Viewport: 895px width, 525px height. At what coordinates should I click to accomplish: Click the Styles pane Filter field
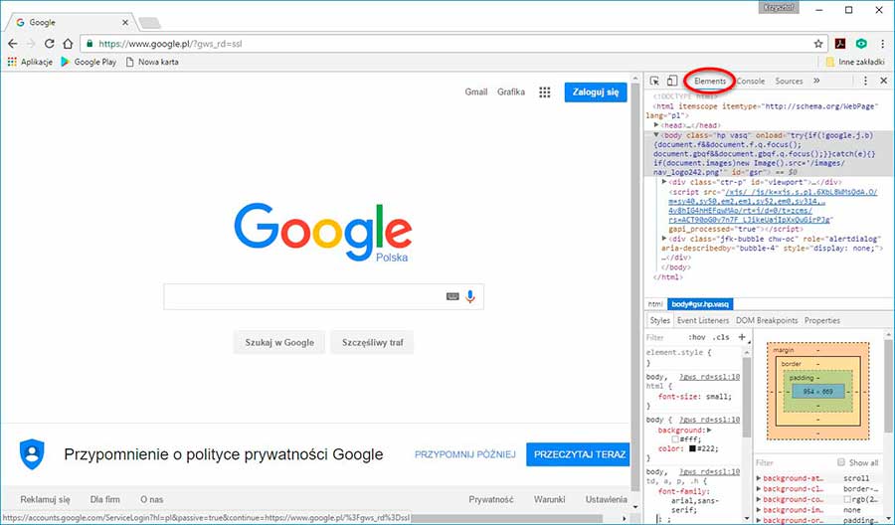pos(665,337)
